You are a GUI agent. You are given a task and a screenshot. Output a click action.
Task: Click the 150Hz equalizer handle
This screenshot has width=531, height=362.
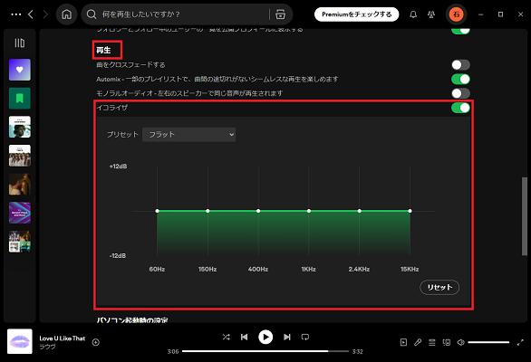click(x=208, y=211)
